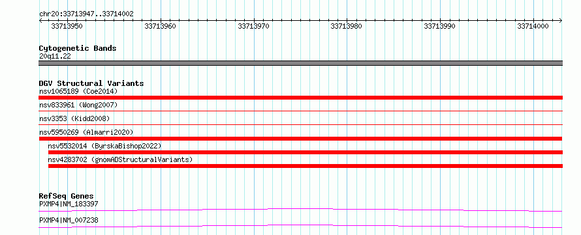Click the magenta line of PXMP4|NM_183397

300,210
